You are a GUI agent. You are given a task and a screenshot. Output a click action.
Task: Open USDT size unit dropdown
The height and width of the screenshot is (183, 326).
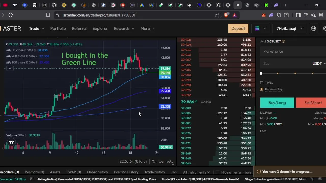click(x=319, y=63)
